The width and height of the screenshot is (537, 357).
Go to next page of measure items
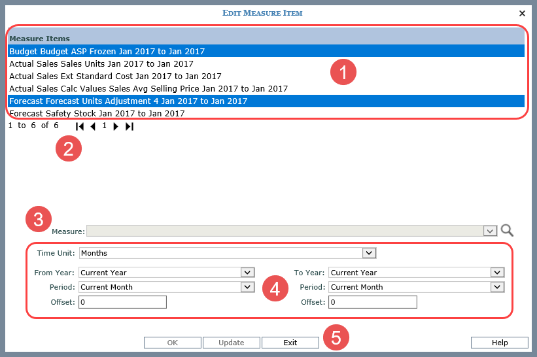(116, 126)
